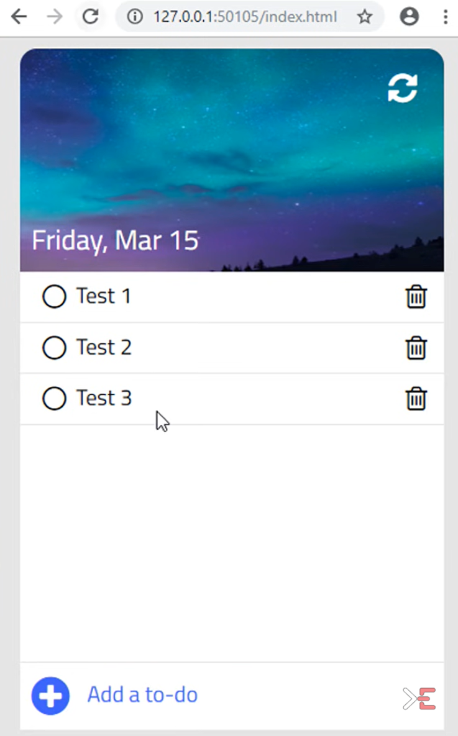Mark Test 1 as complete
Image resolution: width=458 pixels, height=736 pixels.
pyautogui.click(x=54, y=297)
